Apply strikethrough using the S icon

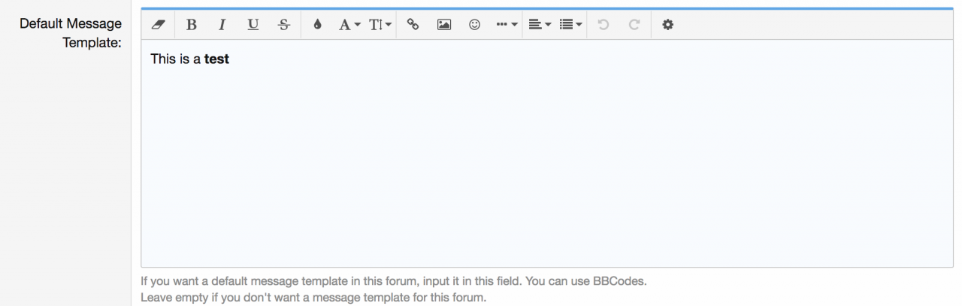coord(283,25)
